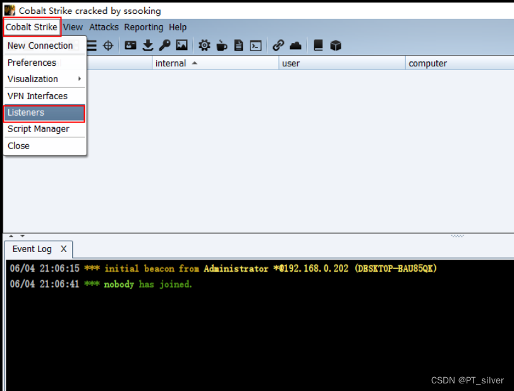Screen dimensions: 514x391
Task: Expand the split pane with down arrow
Action: click(22, 236)
